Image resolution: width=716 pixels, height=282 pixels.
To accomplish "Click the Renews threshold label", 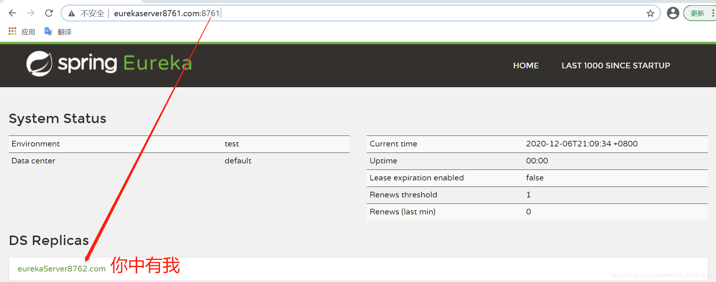I will tap(403, 195).
